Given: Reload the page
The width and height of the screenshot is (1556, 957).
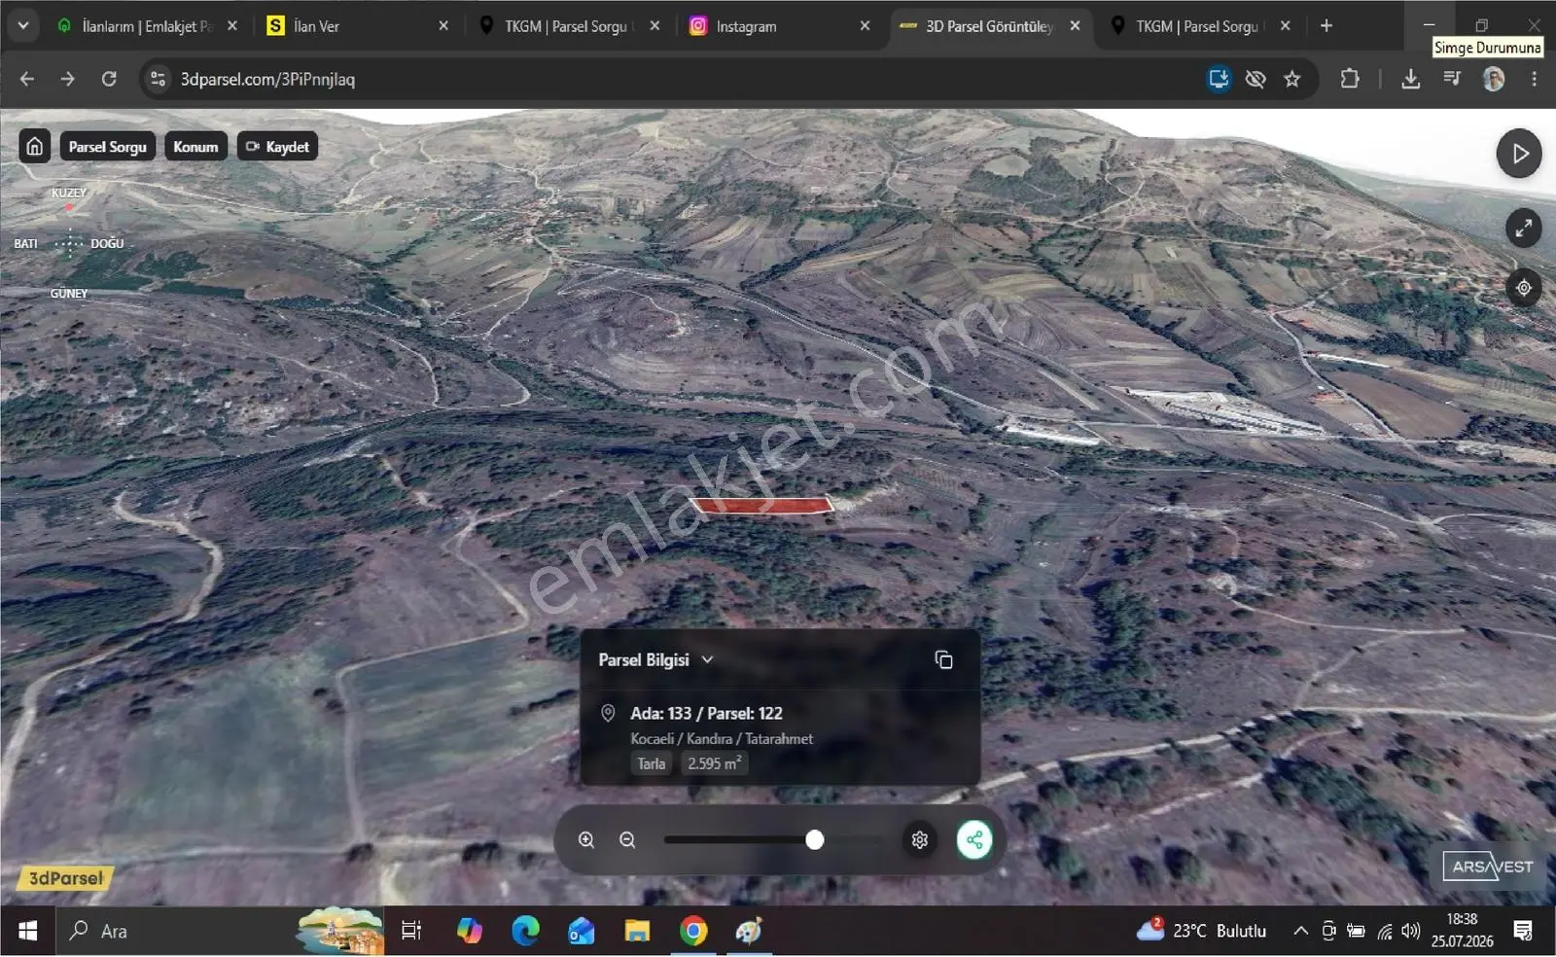Looking at the screenshot, I should pyautogui.click(x=109, y=79).
